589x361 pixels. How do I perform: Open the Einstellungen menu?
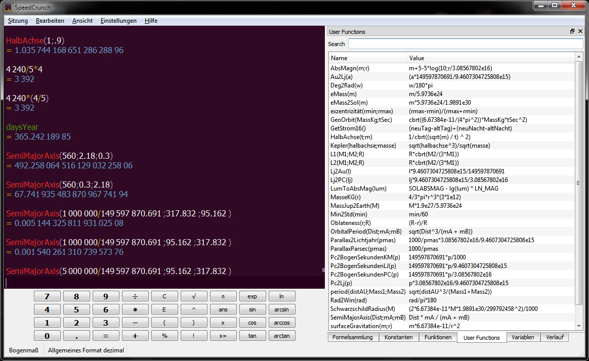point(118,21)
